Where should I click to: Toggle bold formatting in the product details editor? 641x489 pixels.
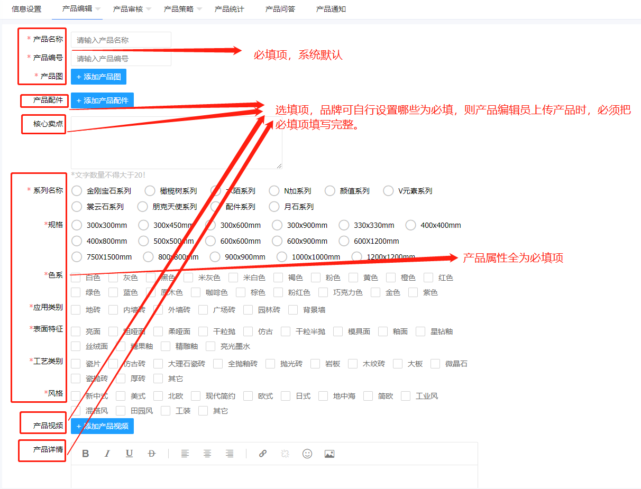pos(86,454)
